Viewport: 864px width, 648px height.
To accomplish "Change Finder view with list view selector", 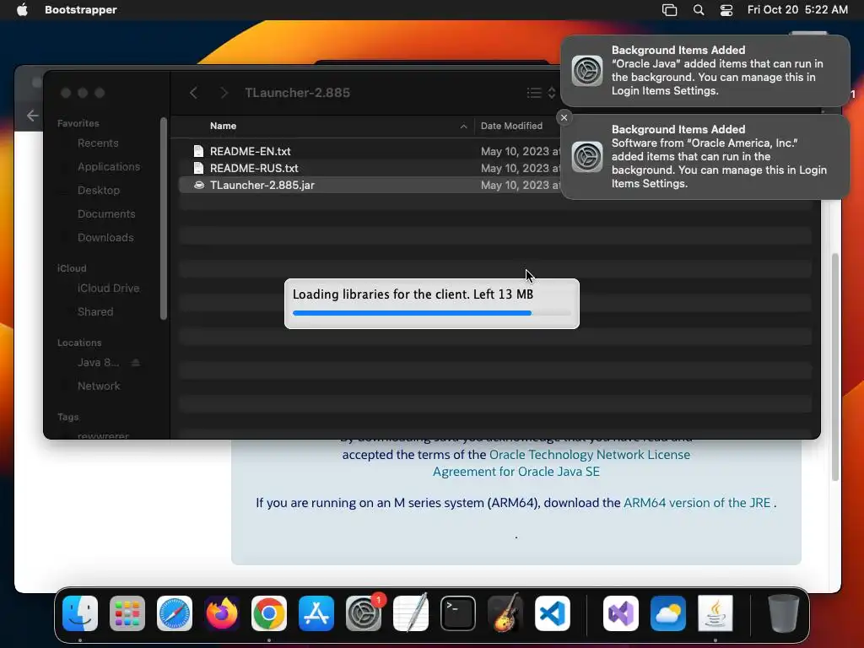I will coord(541,93).
